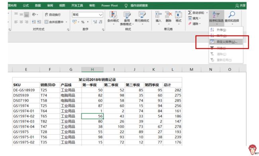The width and height of the screenshot is (259, 156).
Task: Click the Decrease Indent icon
Action: (x=34, y=22)
